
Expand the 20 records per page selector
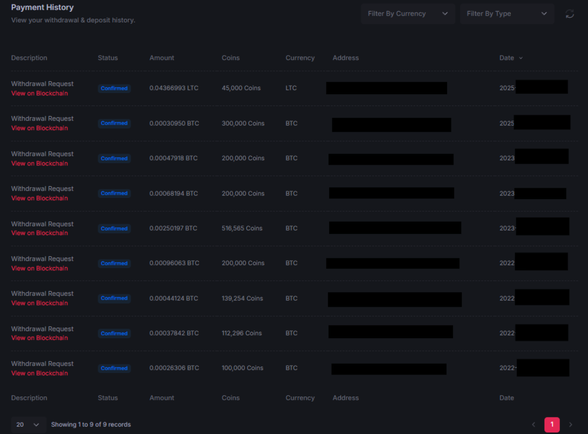[28, 424]
